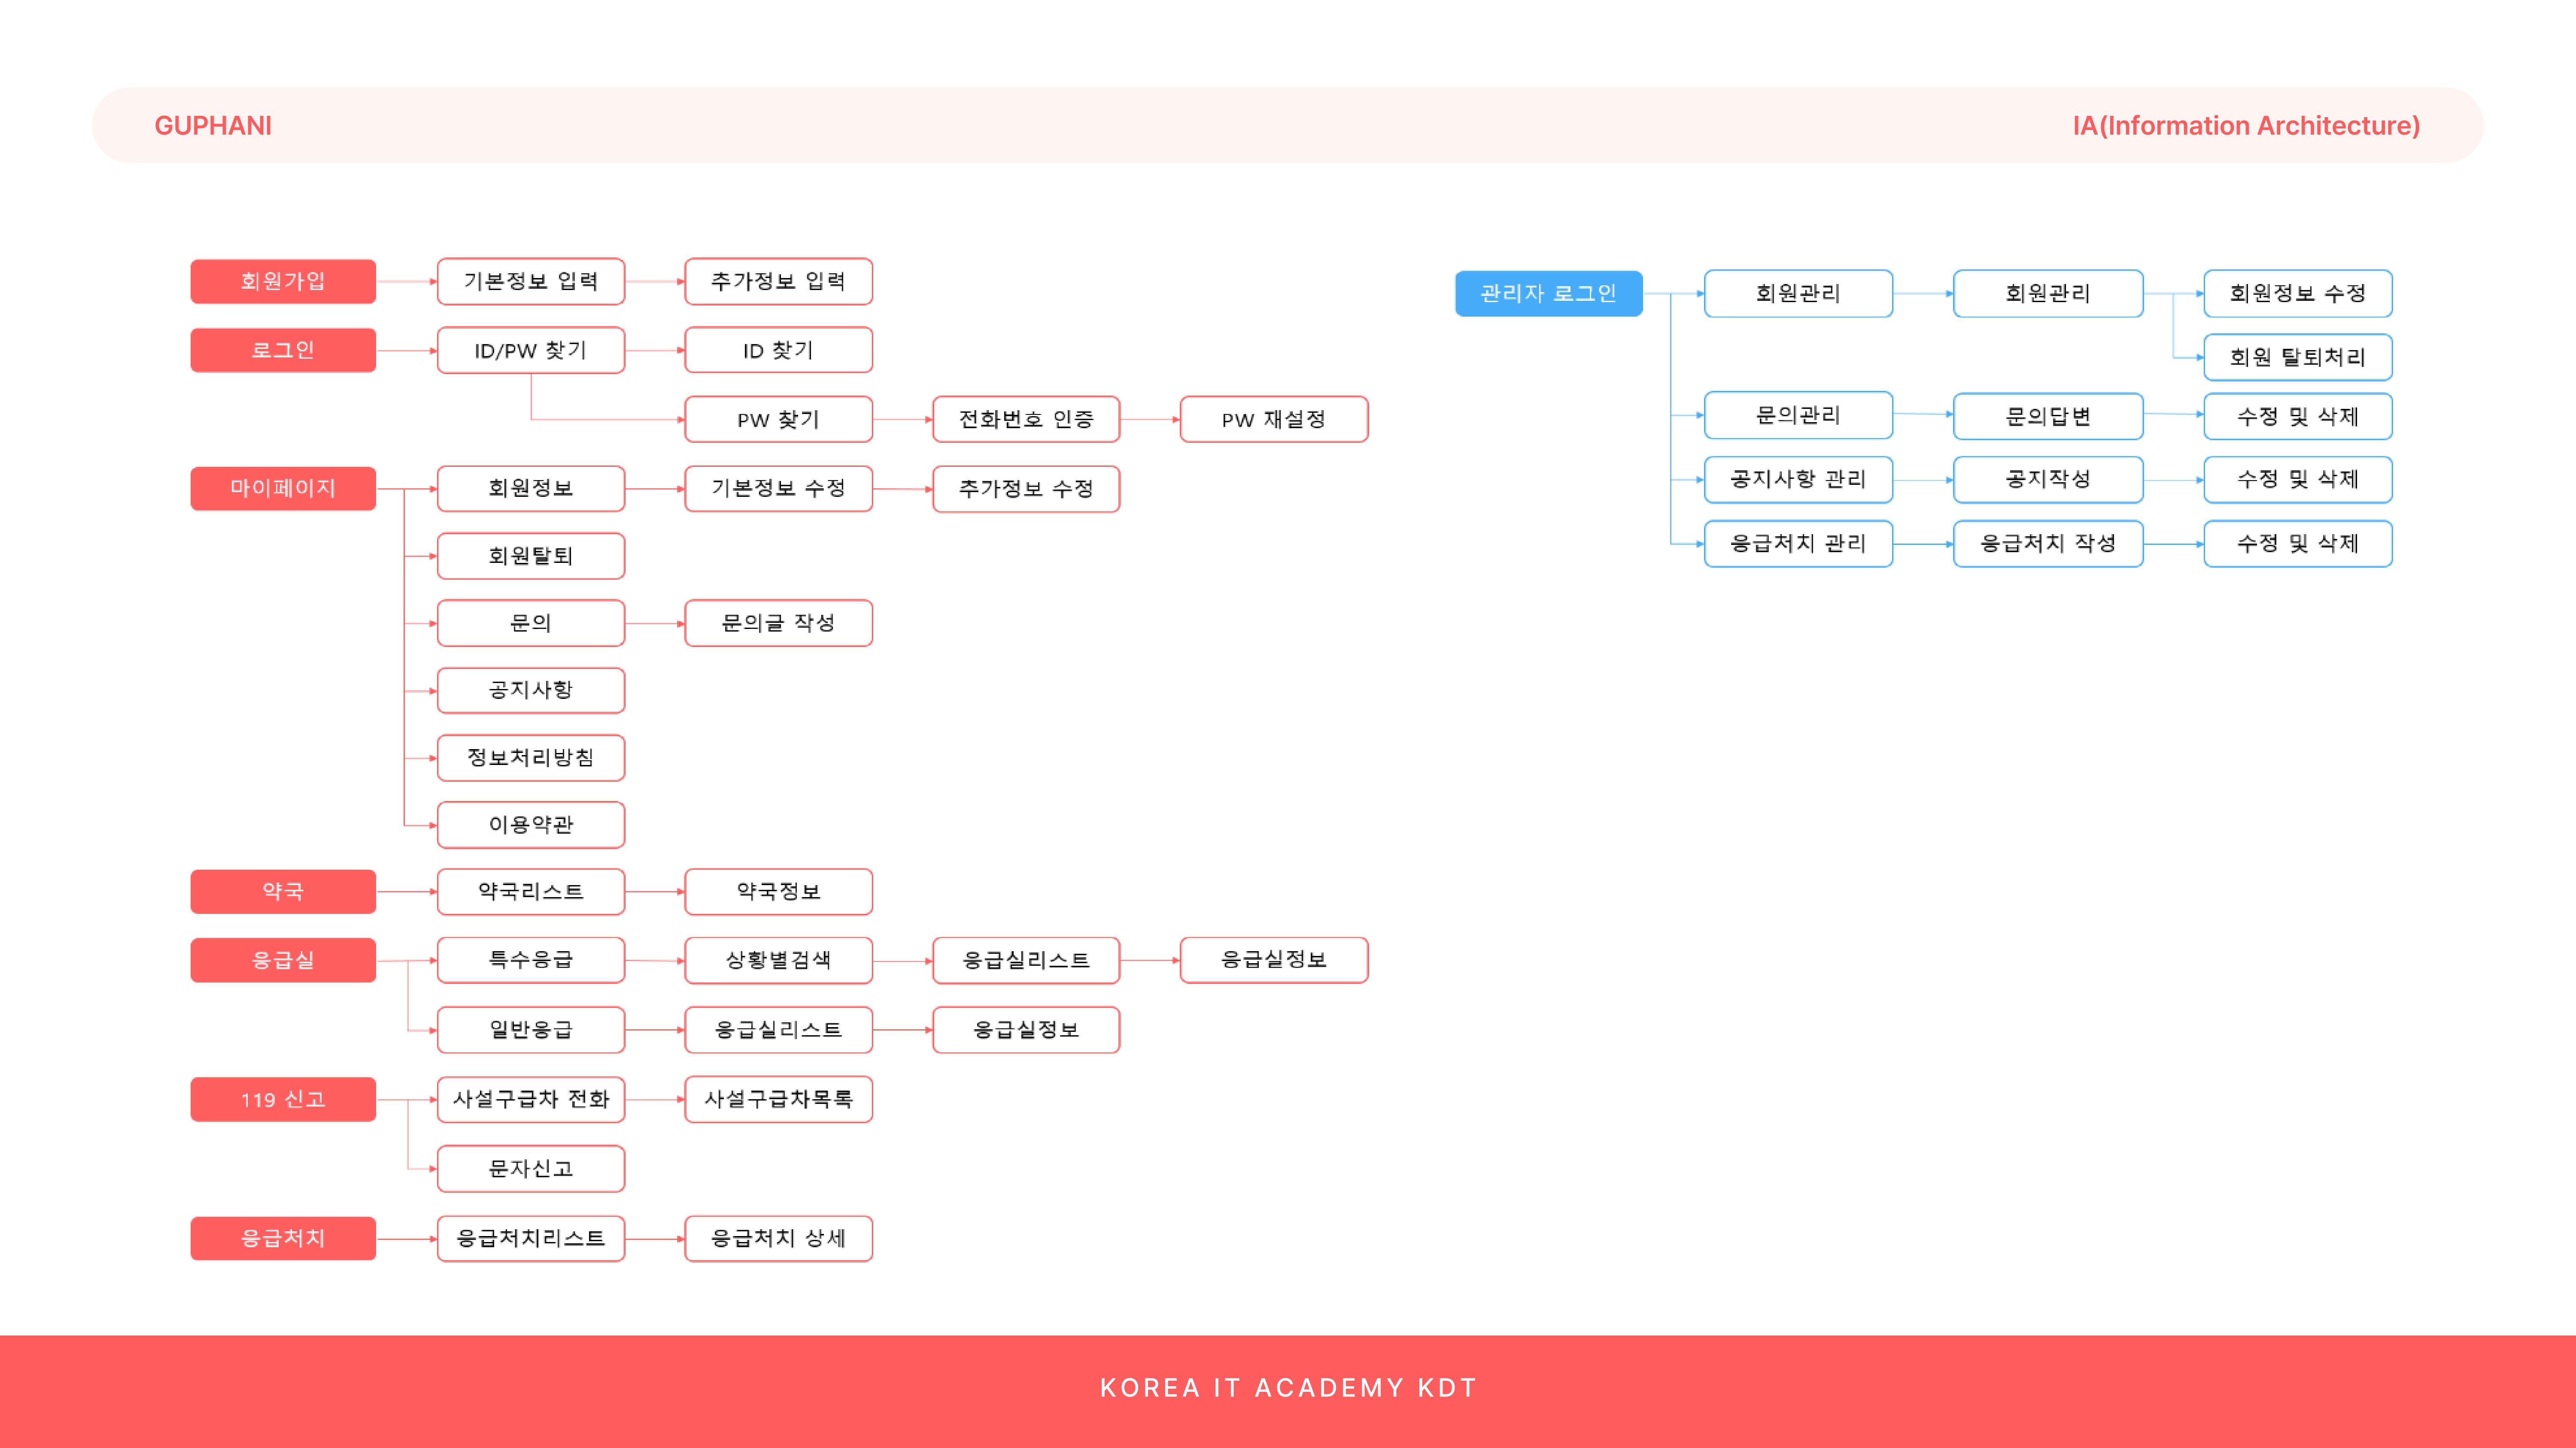
Task: Click the PW 재설정 node
Action: (x=1273, y=419)
